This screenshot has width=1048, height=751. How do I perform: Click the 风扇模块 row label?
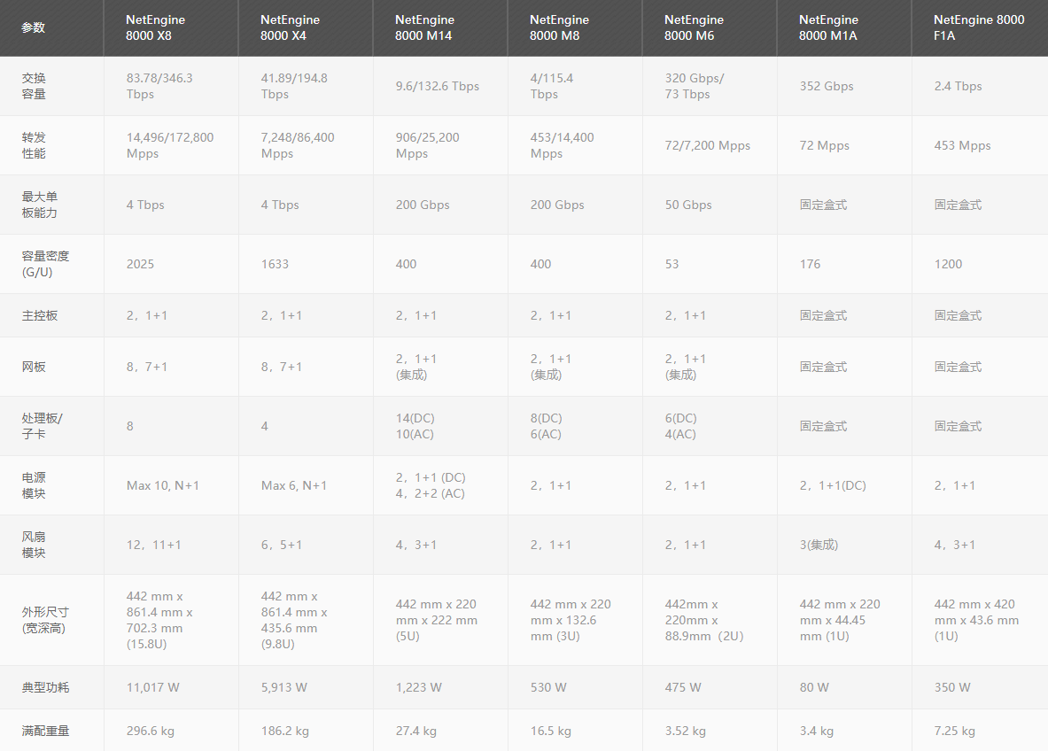coord(34,546)
